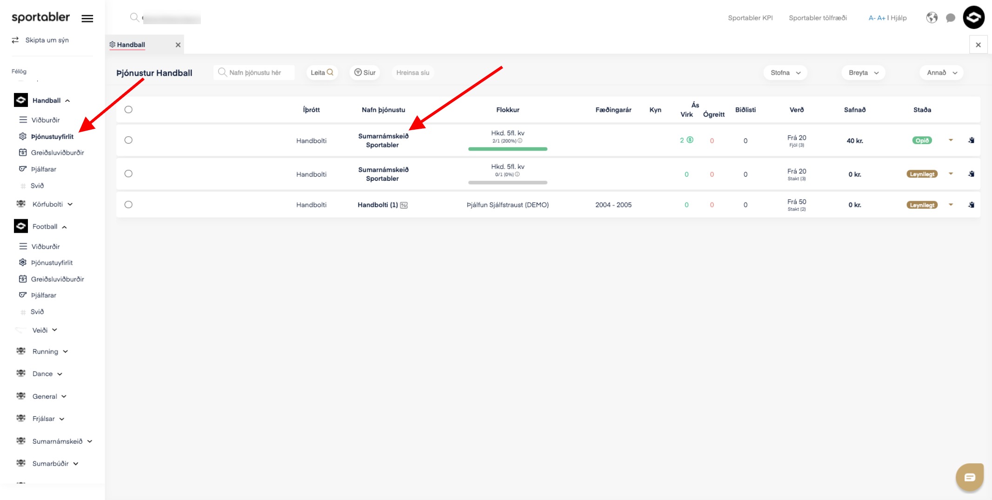The image size is (992, 500).
Task: Click the grey 0% capacity progress bar
Action: 508,183
